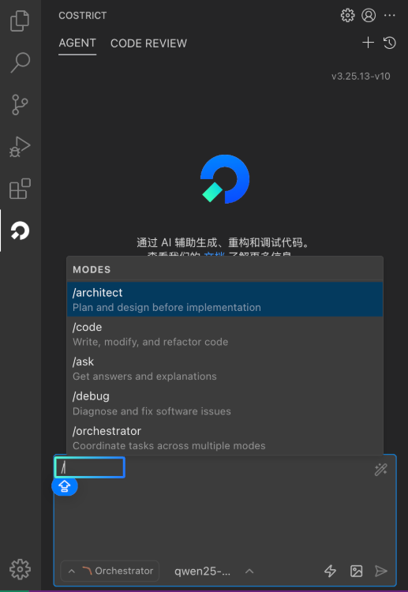Open the task history clock icon
Screen dimensions: 408x592
tap(390, 43)
